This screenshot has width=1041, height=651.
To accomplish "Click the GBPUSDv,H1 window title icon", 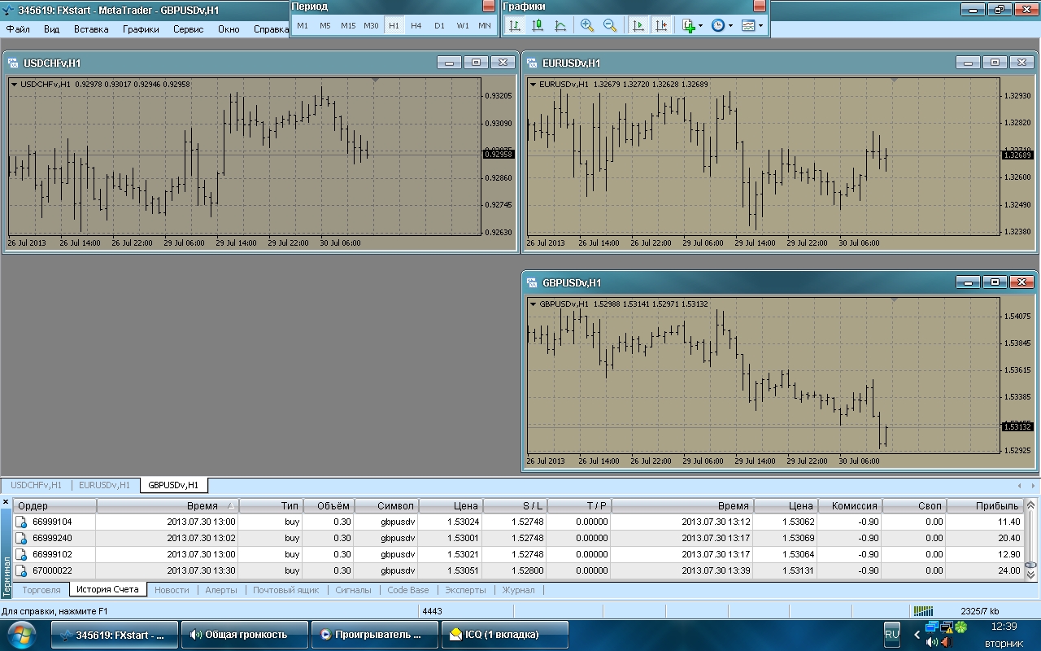I will tap(533, 282).
